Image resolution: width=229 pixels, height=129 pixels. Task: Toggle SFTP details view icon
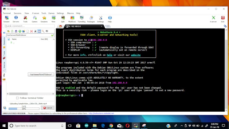pos(39,31)
